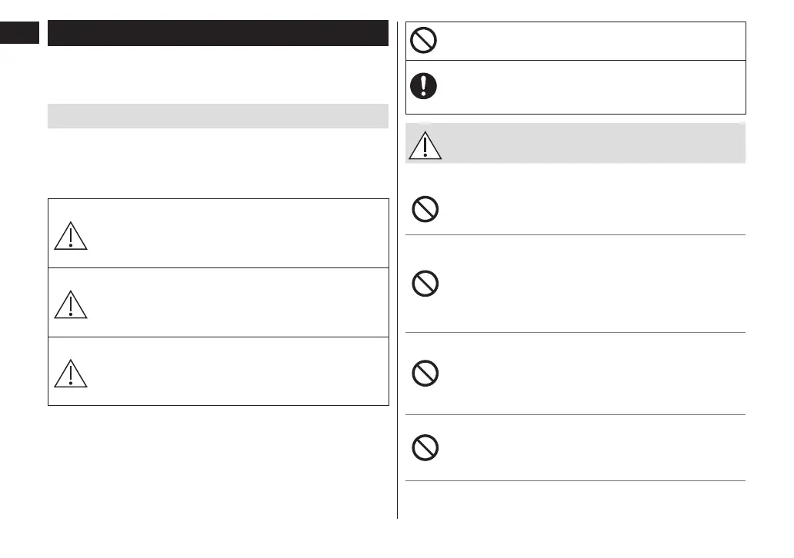The width and height of the screenshot is (794, 558).
Task: Click the second prohibition icon below gray banner
Action: click(425, 285)
